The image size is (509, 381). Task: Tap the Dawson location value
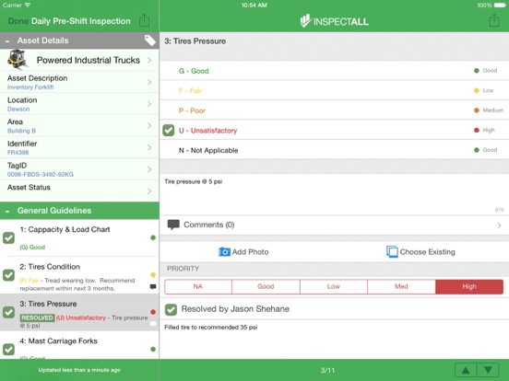pos(18,110)
